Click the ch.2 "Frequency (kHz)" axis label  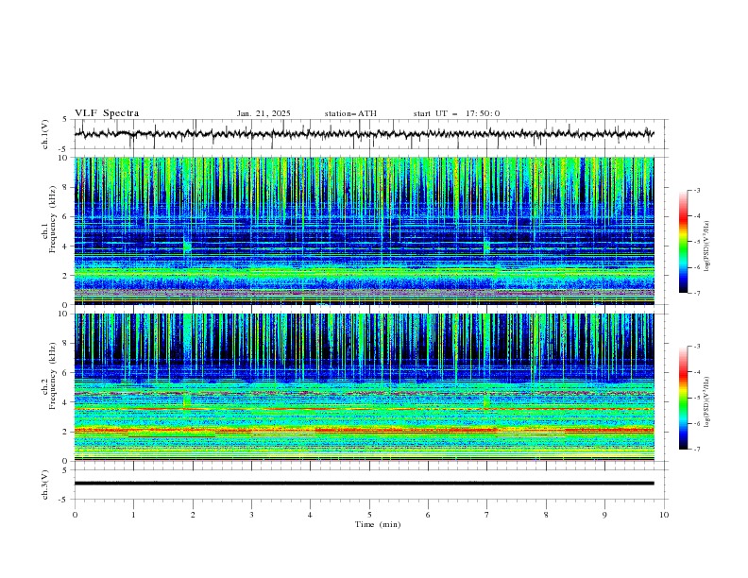pos(53,376)
